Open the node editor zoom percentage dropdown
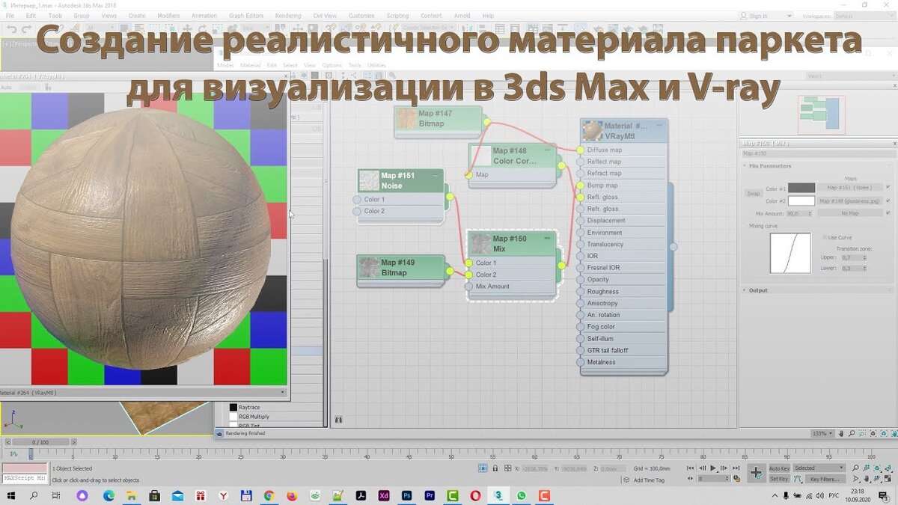Image resolution: width=898 pixels, height=505 pixels. 831,433
